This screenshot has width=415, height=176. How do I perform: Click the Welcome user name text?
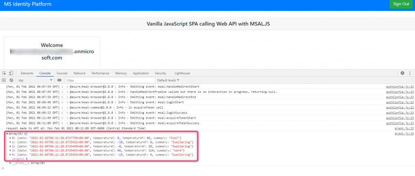pyautogui.click(x=52, y=51)
